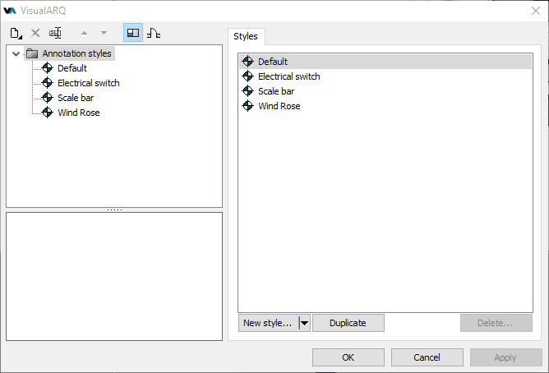The width and height of the screenshot is (549, 373).
Task: Select Wind Rose in the left tree
Action: [x=79, y=113]
